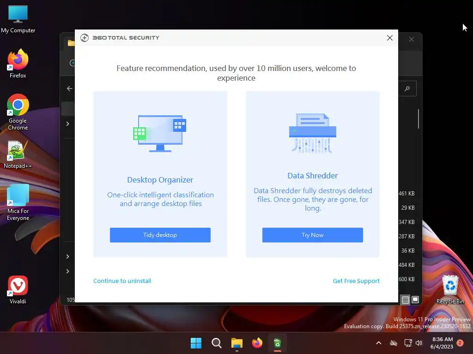This screenshot has height=354, width=473.
Task: Select the Data Shredder illustration
Action: coord(313,133)
